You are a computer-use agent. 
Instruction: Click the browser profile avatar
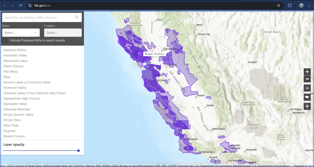click(301, 5)
